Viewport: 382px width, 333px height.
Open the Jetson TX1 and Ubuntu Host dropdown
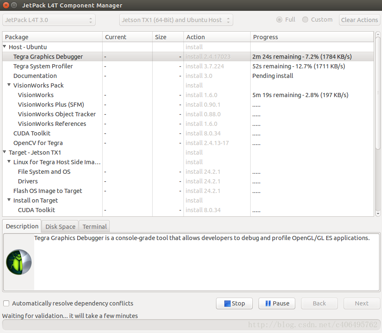176,20
